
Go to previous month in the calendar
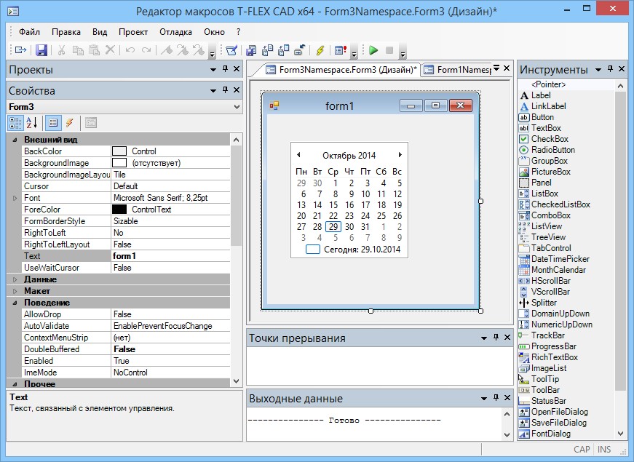coord(298,155)
